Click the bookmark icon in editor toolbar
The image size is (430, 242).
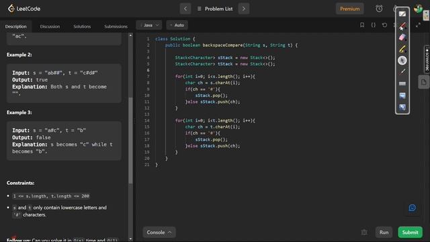(362, 25)
